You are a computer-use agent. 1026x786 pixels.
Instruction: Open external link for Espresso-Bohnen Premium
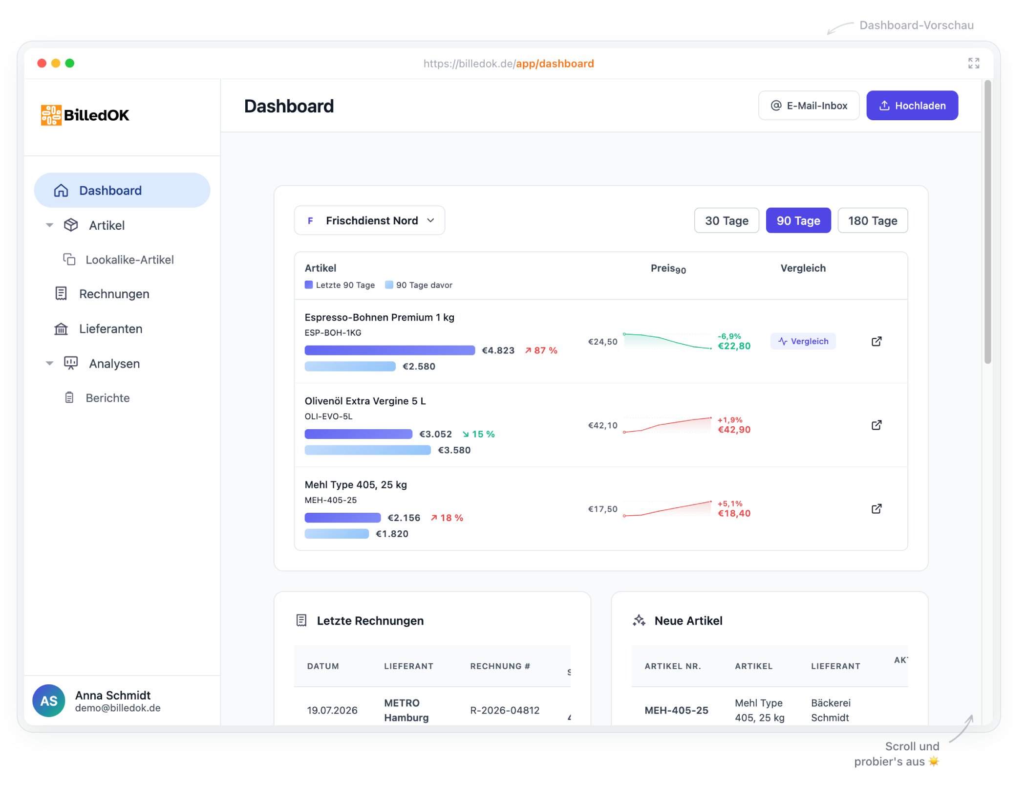click(x=876, y=341)
